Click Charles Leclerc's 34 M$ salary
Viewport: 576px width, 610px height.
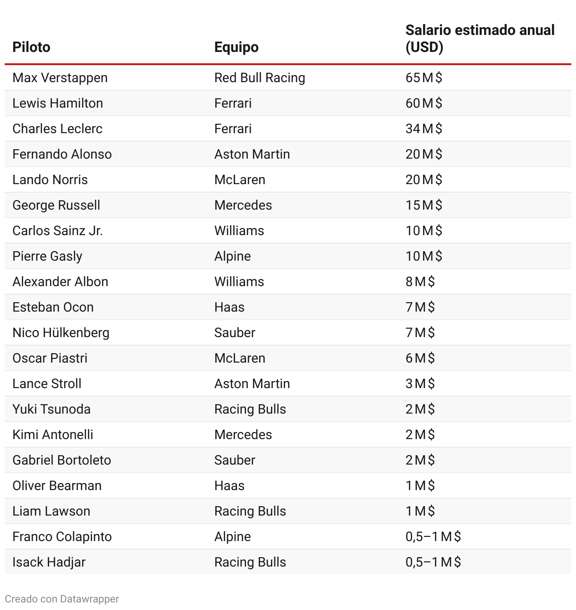click(424, 129)
